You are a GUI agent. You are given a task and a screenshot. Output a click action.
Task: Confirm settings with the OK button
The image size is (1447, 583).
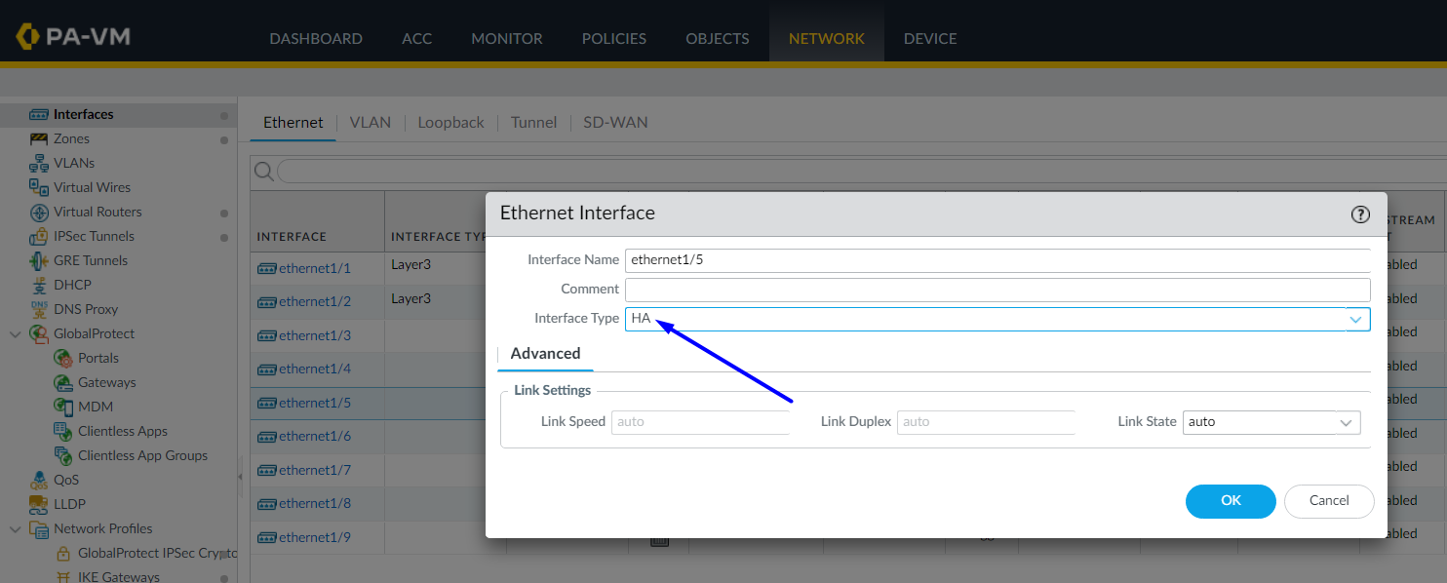pyautogui.click(x=1230, y=501)
